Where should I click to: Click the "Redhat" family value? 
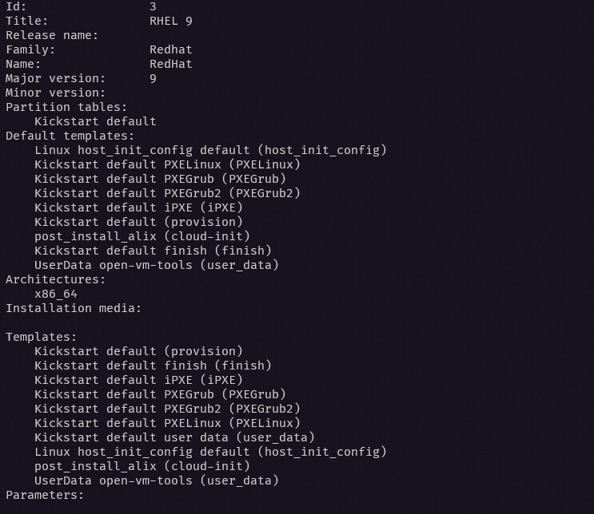pos(170,49)
